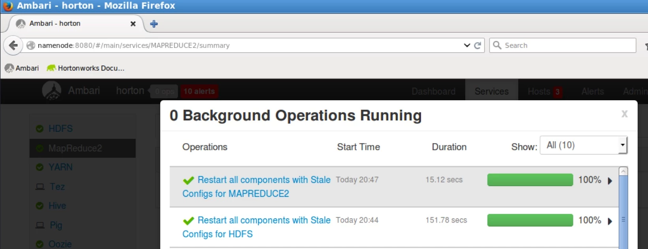Viewport: 648px width, 249px height.
Task: Click the Pig client laptop icon
Action: point(40,225)
